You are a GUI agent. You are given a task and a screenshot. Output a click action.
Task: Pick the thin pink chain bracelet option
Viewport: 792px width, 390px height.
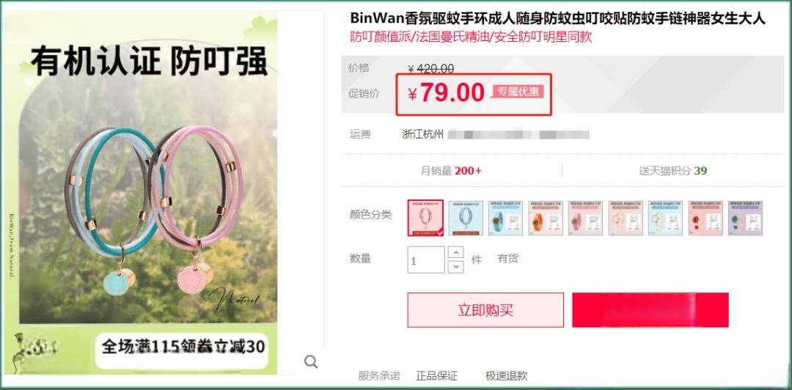(x=626, y=218)
